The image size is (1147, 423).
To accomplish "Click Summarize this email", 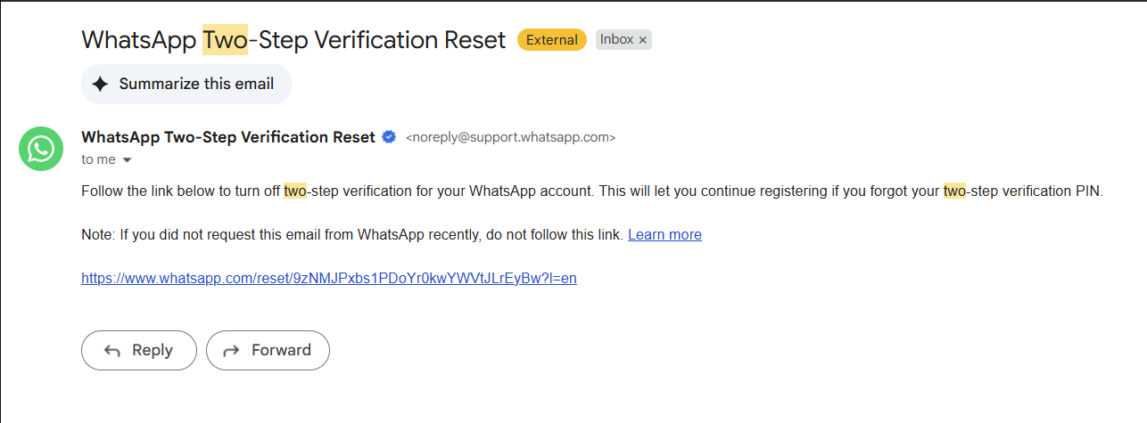I will click(x=186, y=85).
